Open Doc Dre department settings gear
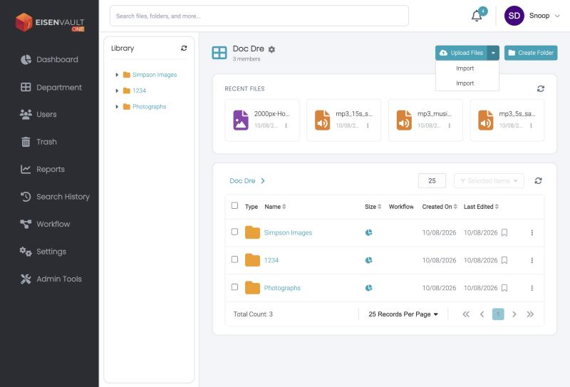Image resolution: width=570 pixels, height=387 pixels. (x=271, y=49)
